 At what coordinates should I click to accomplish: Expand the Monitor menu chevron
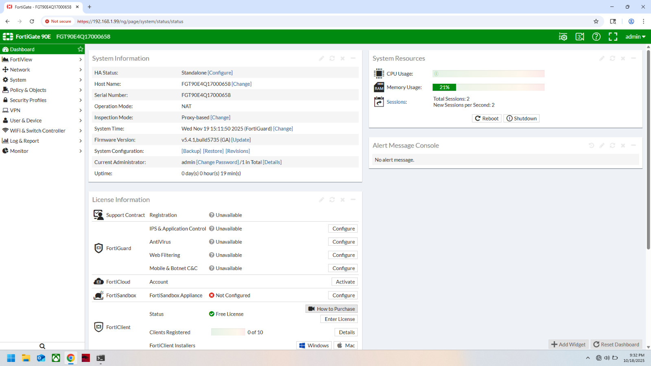click(x=81, y=151)
